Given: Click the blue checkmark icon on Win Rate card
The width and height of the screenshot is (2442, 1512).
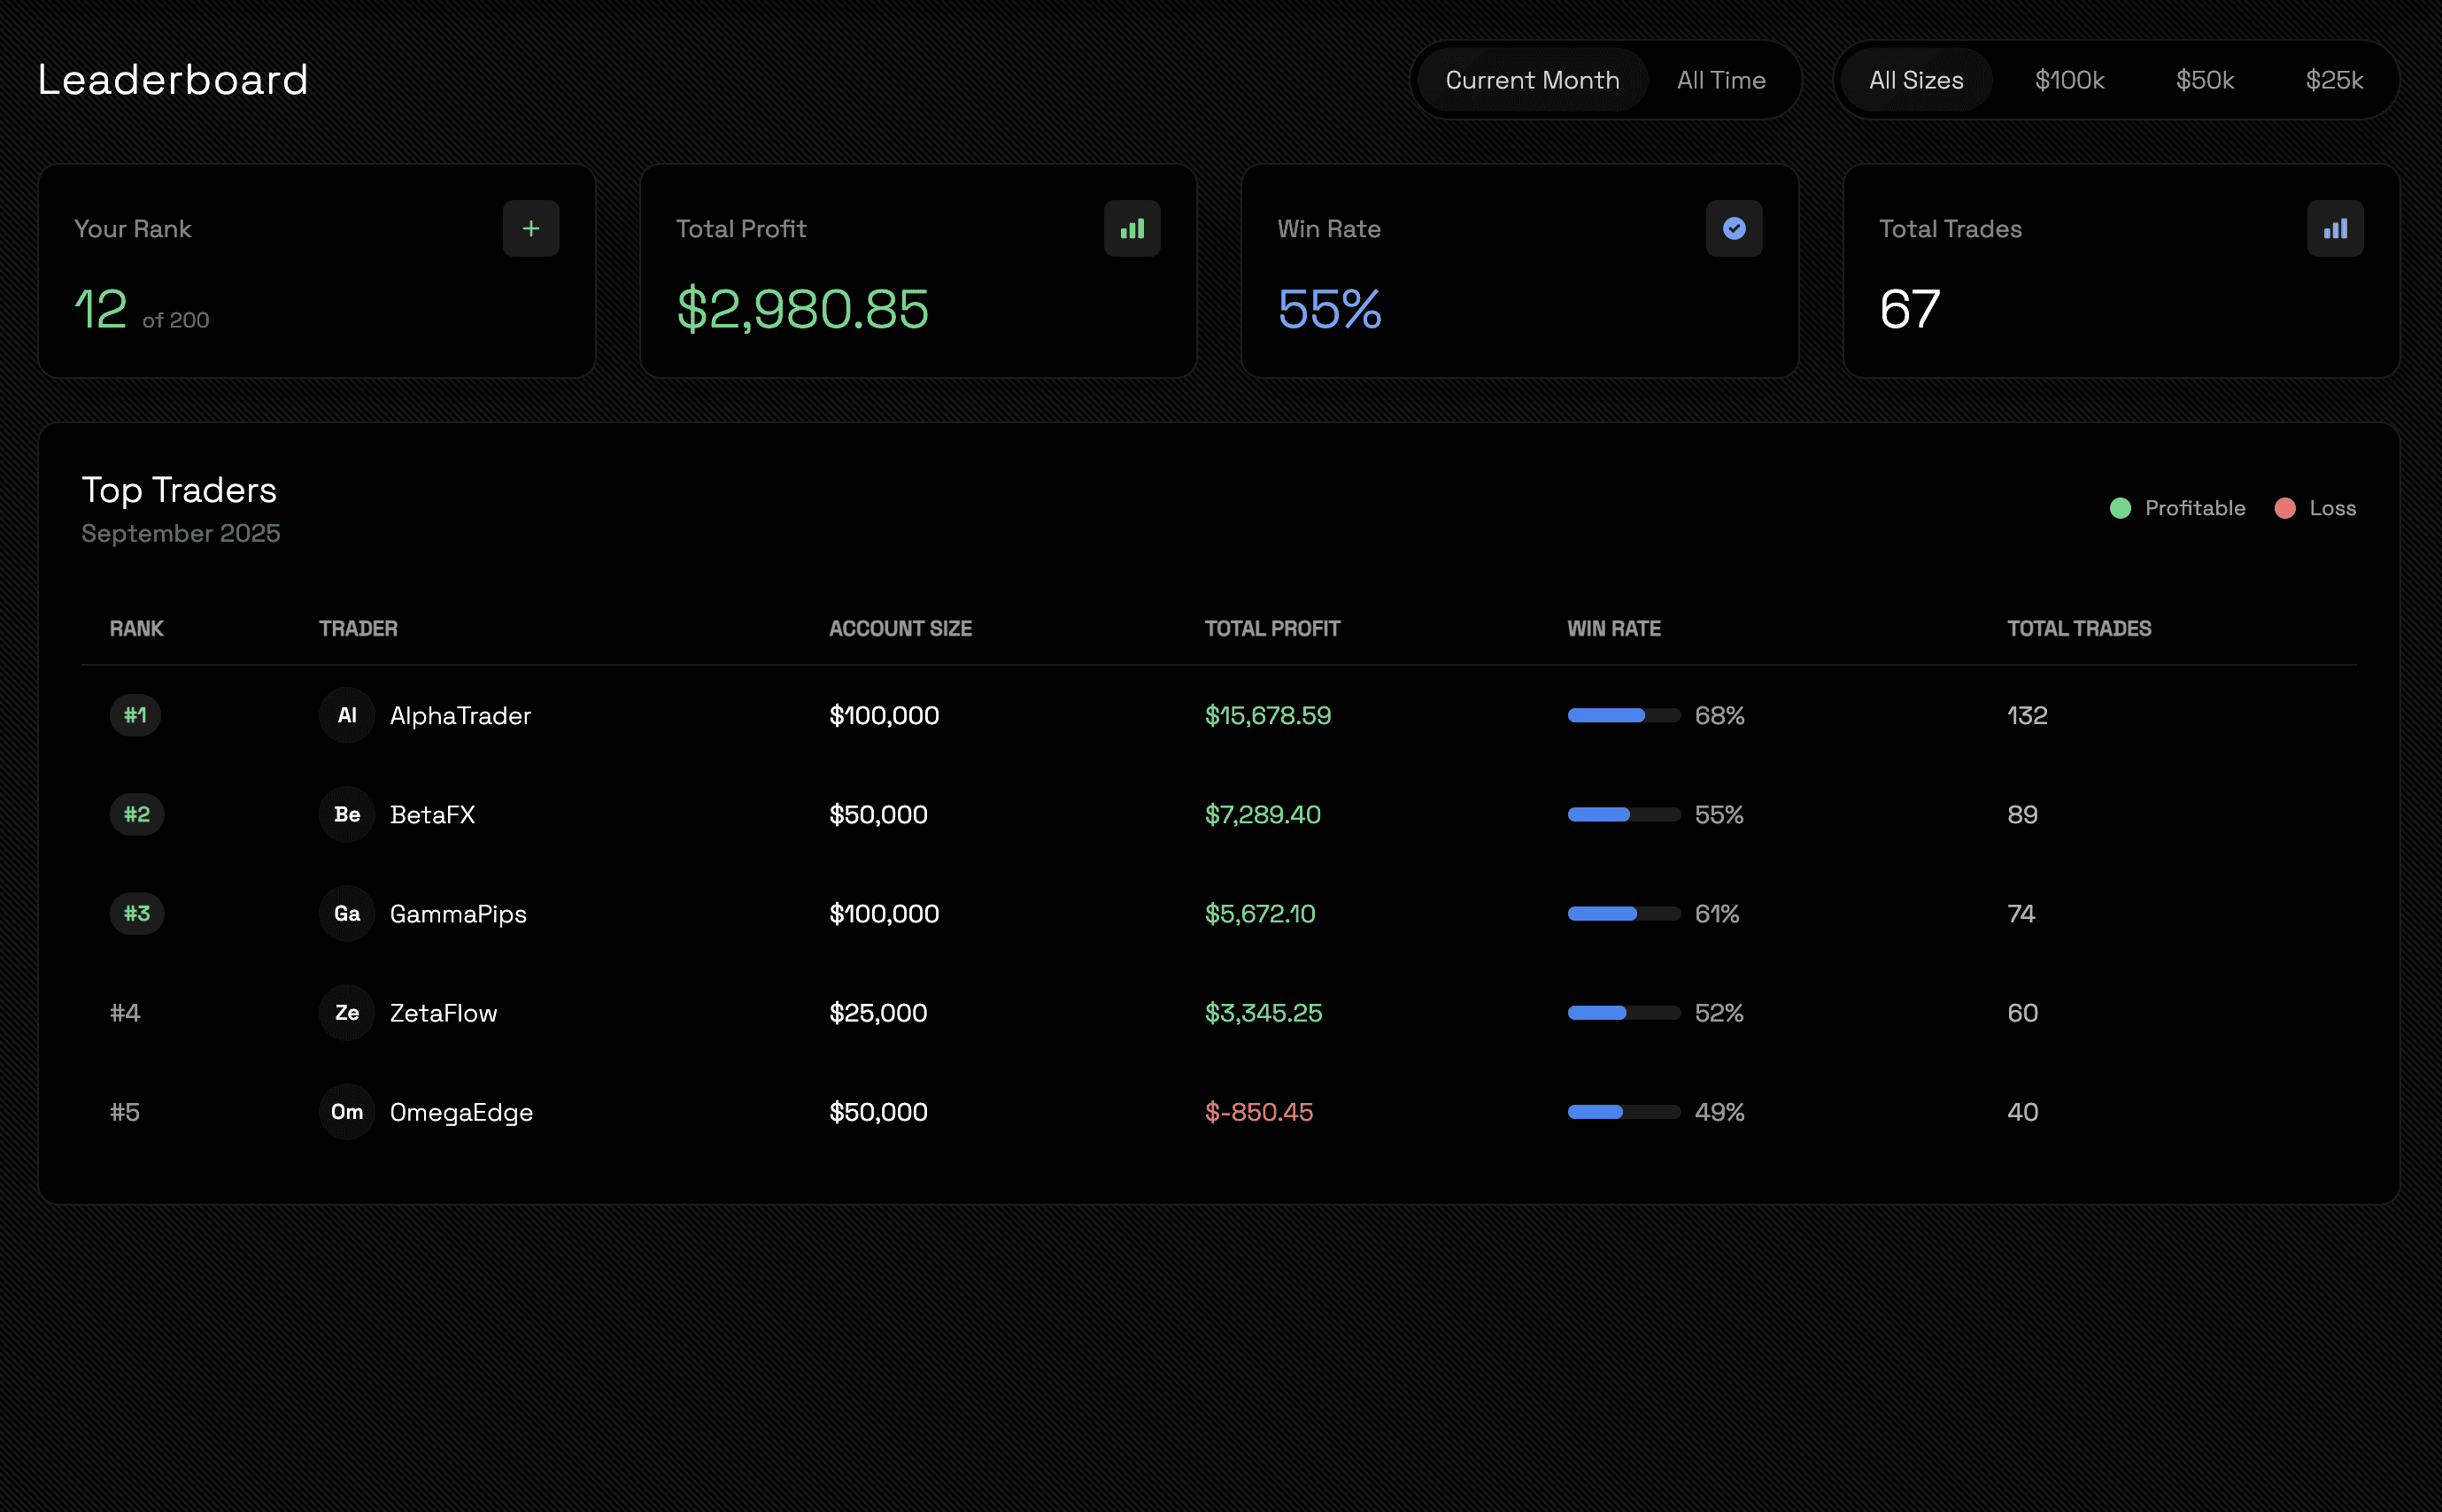Looking at the screenshot, I should (1734, 229).
